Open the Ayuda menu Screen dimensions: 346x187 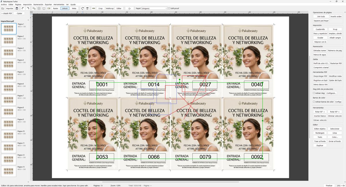tap(73, 5)
